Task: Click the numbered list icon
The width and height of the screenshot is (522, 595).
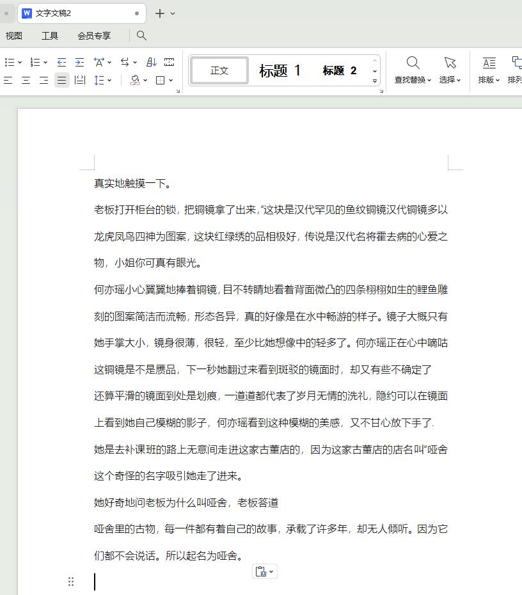Action: [35, 62]
